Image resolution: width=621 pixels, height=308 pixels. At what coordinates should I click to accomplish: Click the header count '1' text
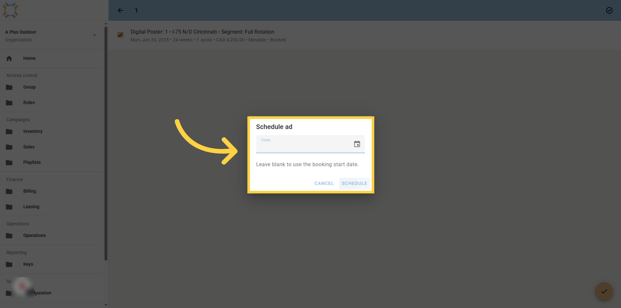[x=136, y=11]
